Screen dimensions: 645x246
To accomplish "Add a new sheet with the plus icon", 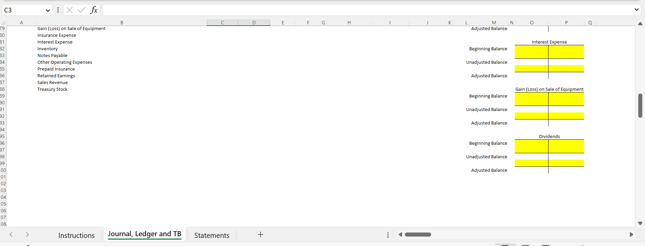I will tap(260, 235).
